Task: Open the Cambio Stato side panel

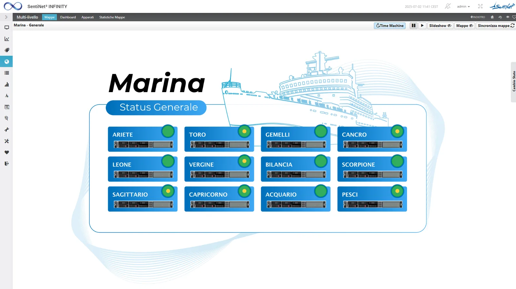Action: pos(513,82)
